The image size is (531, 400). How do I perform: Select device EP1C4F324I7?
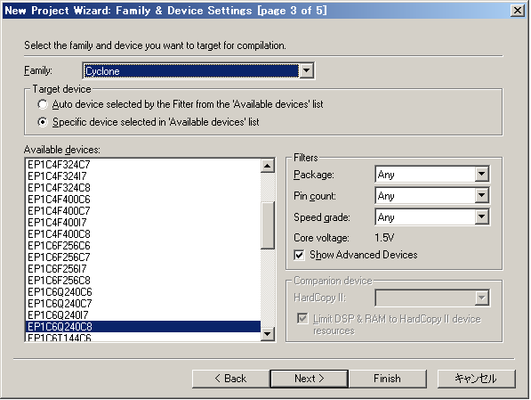click(x=143, y=176)
